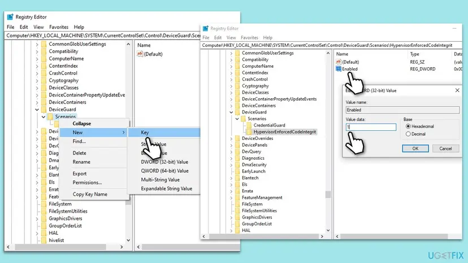Screen dimensions: 468x263
Task: Click the Errata folder icon in right window
Action: tap(237, 191)
